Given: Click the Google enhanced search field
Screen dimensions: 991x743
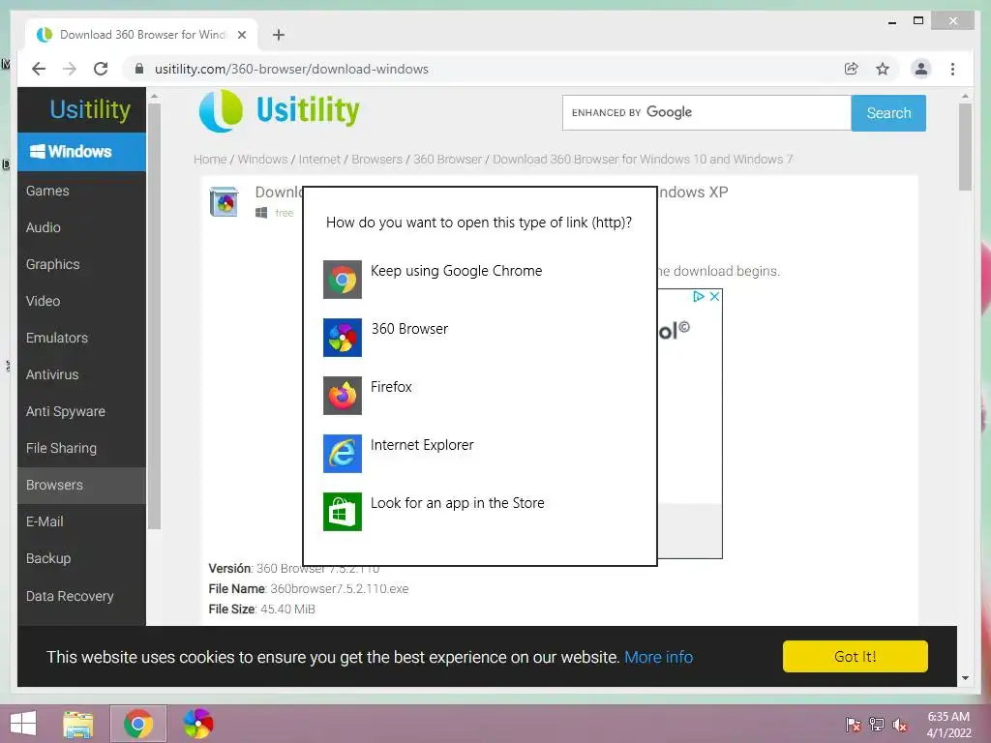Looking at the screenshot, I should click(x=706, y=112).
